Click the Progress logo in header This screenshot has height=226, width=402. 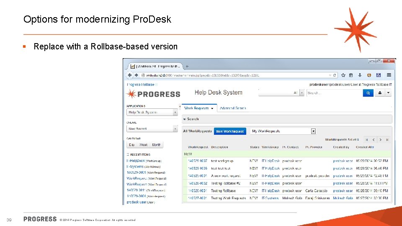(x=153, y=94)
